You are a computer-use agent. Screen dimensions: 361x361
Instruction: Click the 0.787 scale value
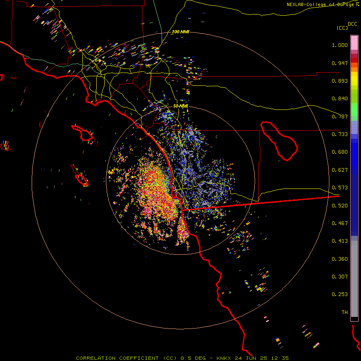pos(340,116)
